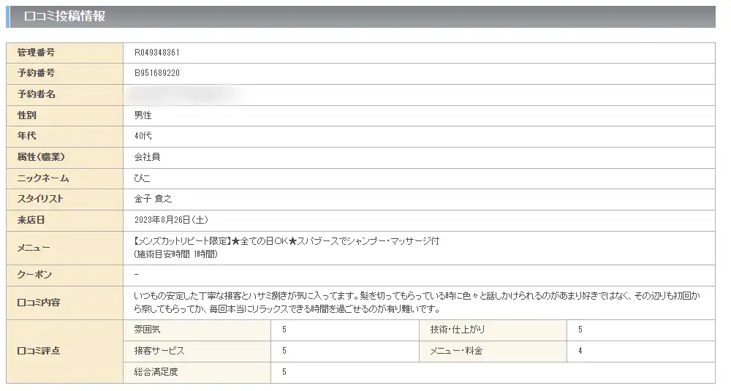Click the 総合満足度 score of 5
This screenshot has width=731, height=391.
tap(284, 372)
